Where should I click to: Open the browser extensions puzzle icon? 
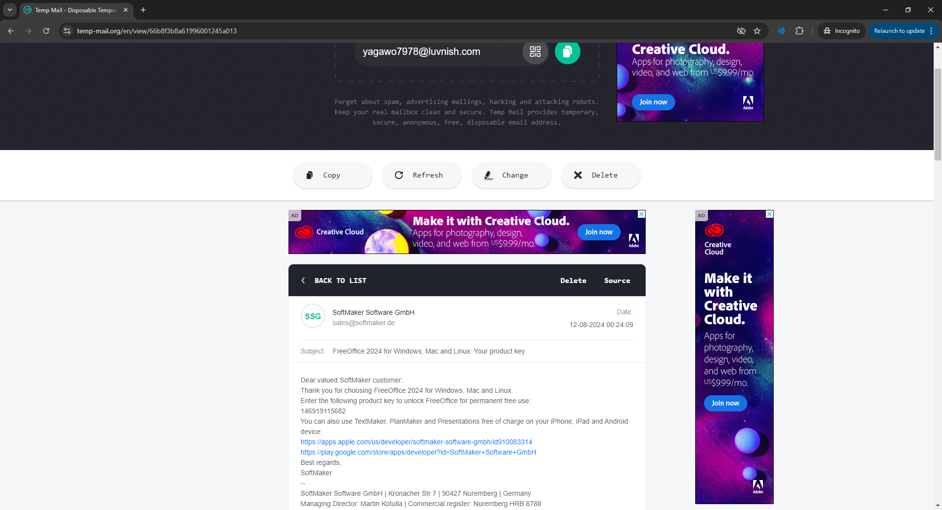coord(799,31)
